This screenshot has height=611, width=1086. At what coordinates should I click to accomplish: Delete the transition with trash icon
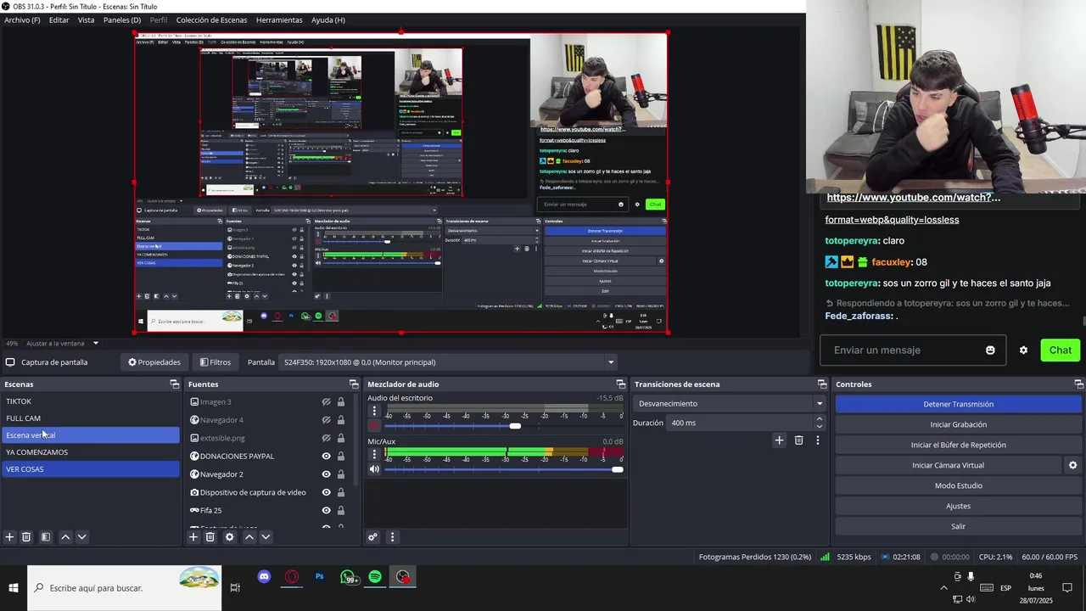[x=798, y=440]
